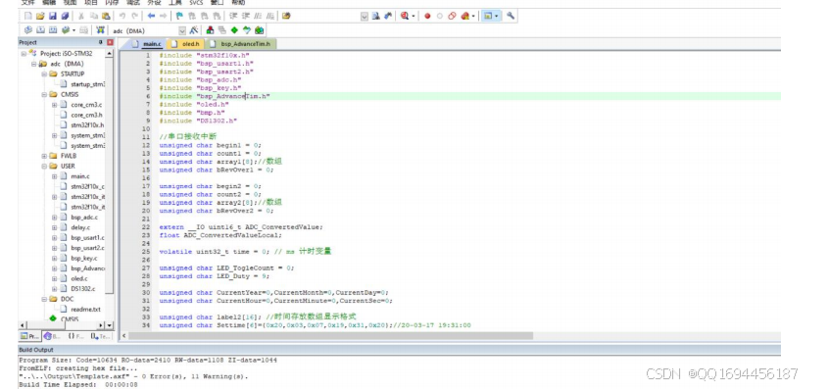Click the Find in Files icon
828x389 pixels.
tap(286, 16)
